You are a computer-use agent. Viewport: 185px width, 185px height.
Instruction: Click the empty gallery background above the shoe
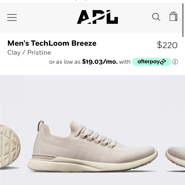93,97
